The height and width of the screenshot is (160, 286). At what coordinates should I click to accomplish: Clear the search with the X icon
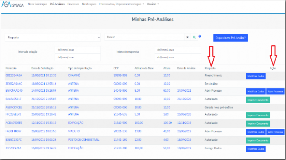coord(187,37)
